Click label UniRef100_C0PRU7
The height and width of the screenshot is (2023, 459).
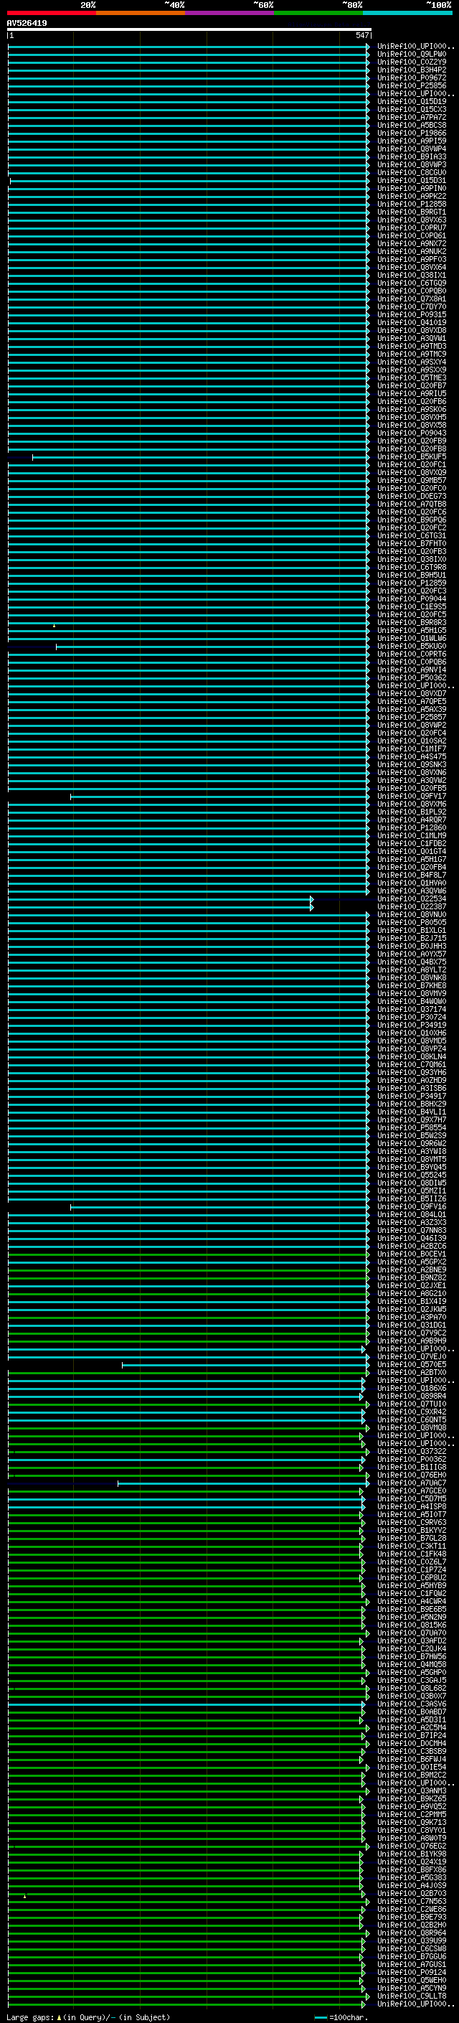(x=411, y=227)
